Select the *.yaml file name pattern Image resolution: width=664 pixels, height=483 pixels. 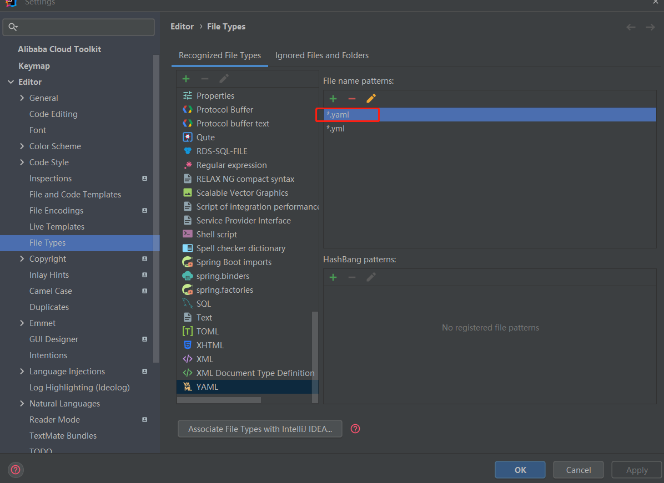click(490, 115)
